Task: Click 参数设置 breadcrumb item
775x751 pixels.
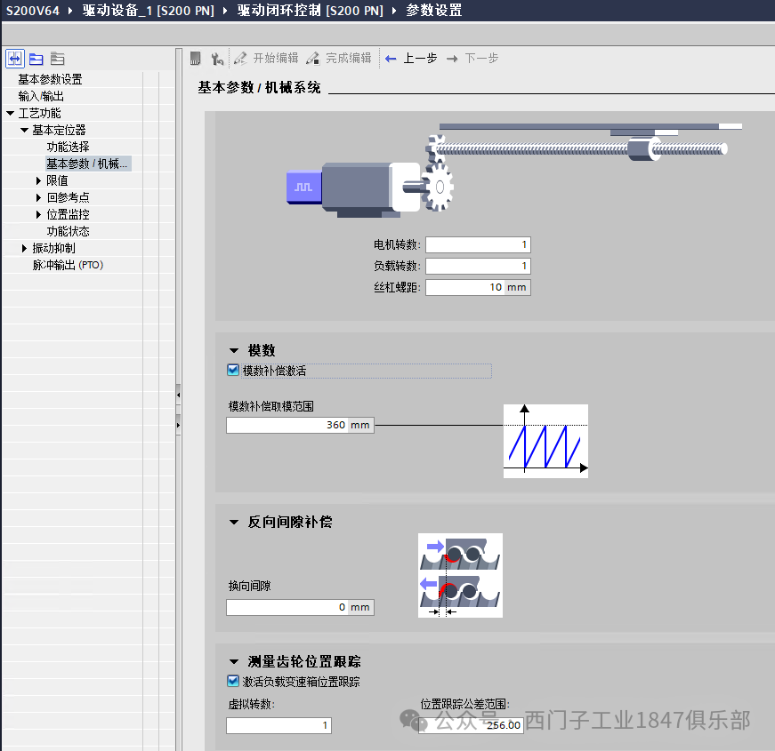Action: (x=434, y=11)
